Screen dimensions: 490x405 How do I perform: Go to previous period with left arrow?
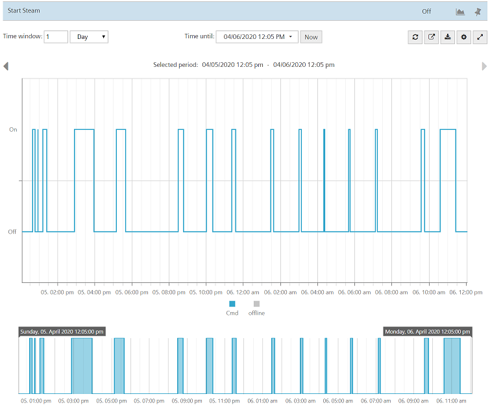[x=6, y=66]
